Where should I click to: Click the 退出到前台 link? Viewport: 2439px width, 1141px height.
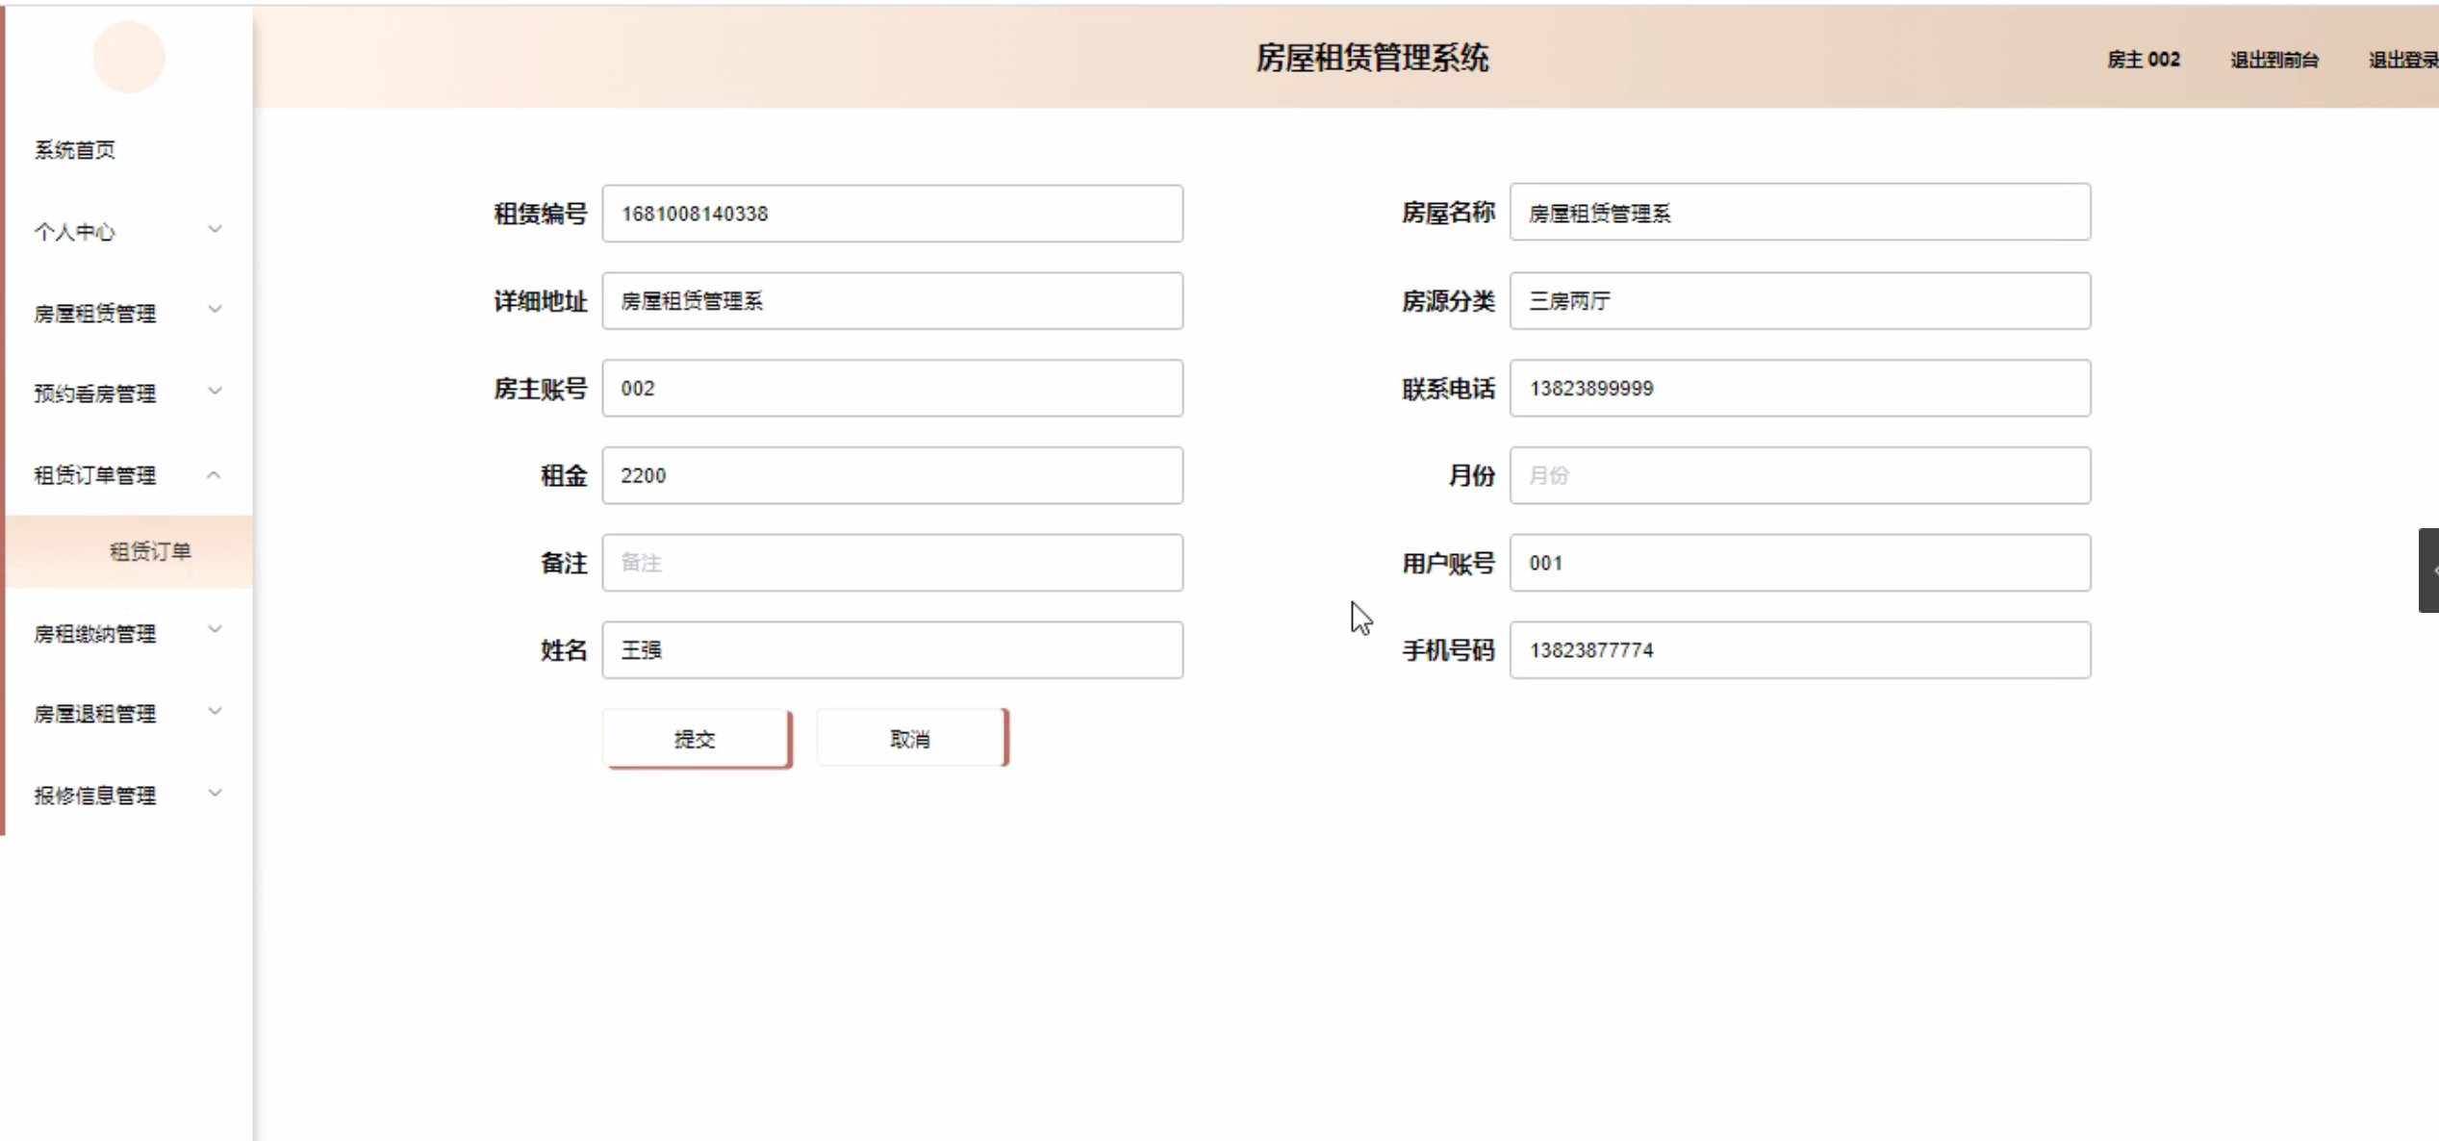tap(2274, 60)
